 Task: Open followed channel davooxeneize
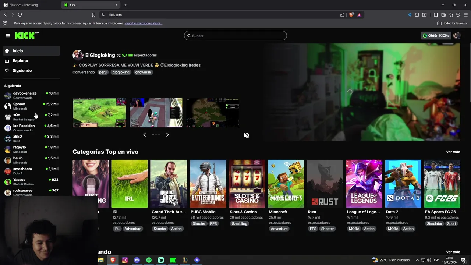[31, 95]
